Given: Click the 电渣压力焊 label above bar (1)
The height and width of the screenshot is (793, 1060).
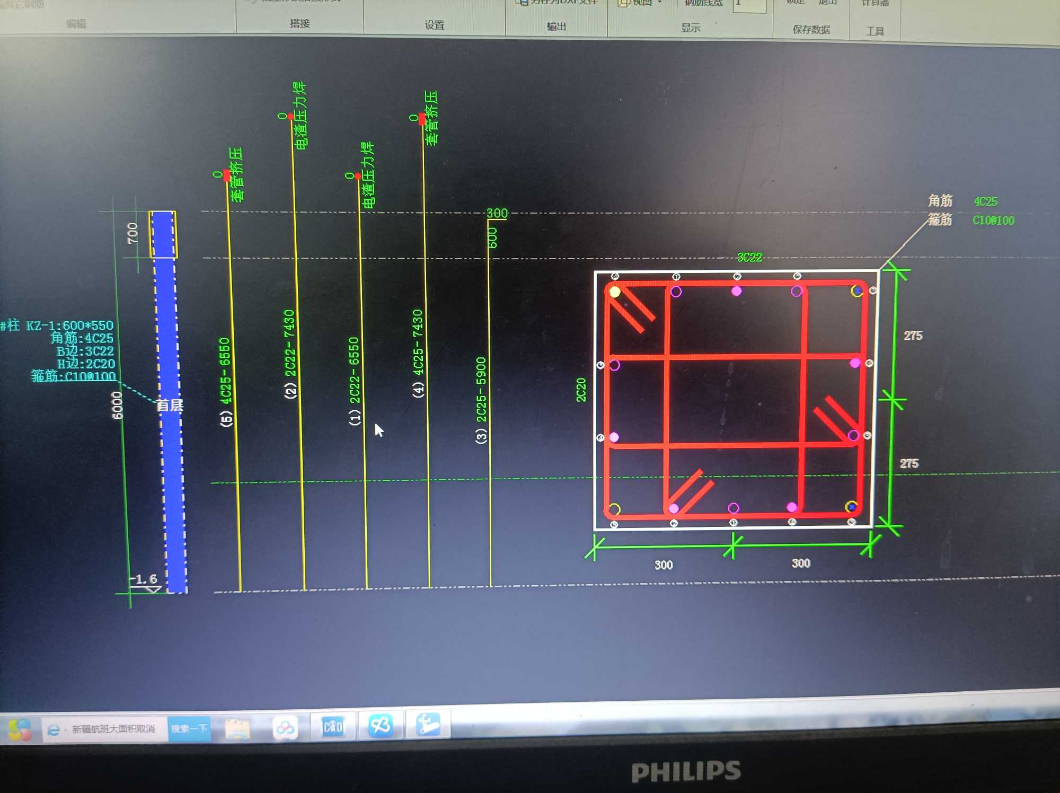Looking at the screenshot, I should 367,175.
